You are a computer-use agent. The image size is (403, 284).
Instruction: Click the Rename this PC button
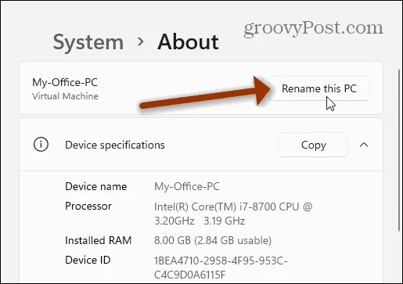319,88
